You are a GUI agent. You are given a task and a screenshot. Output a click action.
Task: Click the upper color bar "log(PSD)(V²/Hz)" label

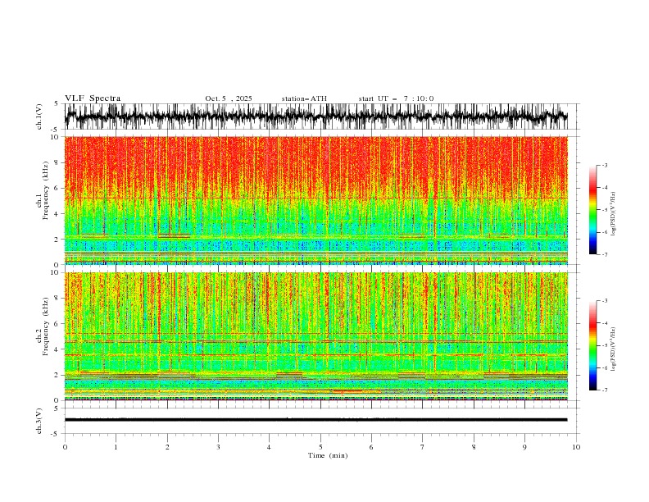614,214
